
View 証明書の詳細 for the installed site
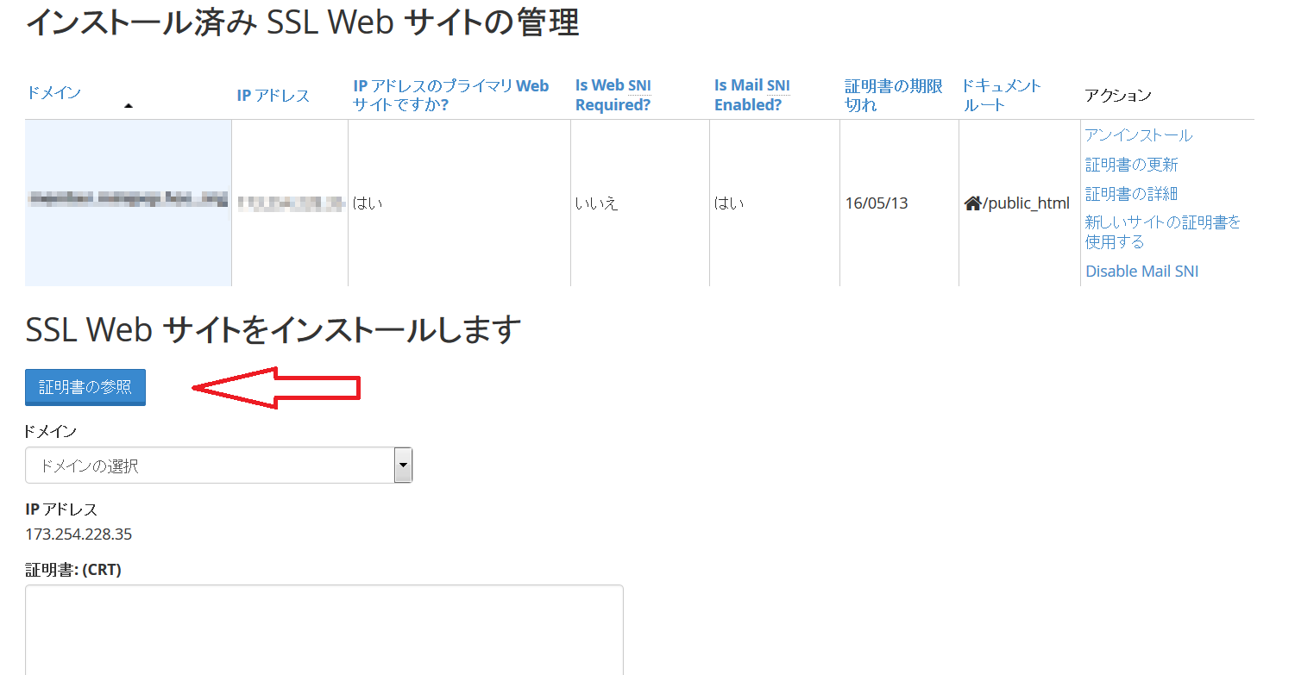point(1131,194)
